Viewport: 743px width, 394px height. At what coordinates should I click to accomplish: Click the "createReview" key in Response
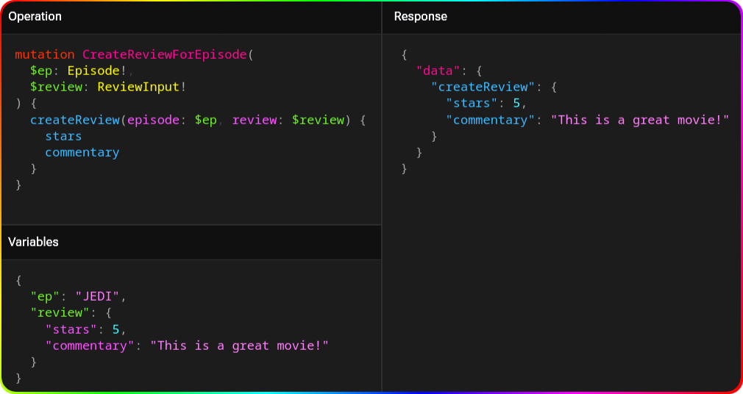(x=483, y=87)
